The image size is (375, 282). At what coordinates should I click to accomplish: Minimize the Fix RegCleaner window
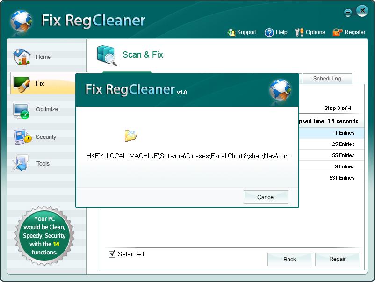(x=348, y=13)
